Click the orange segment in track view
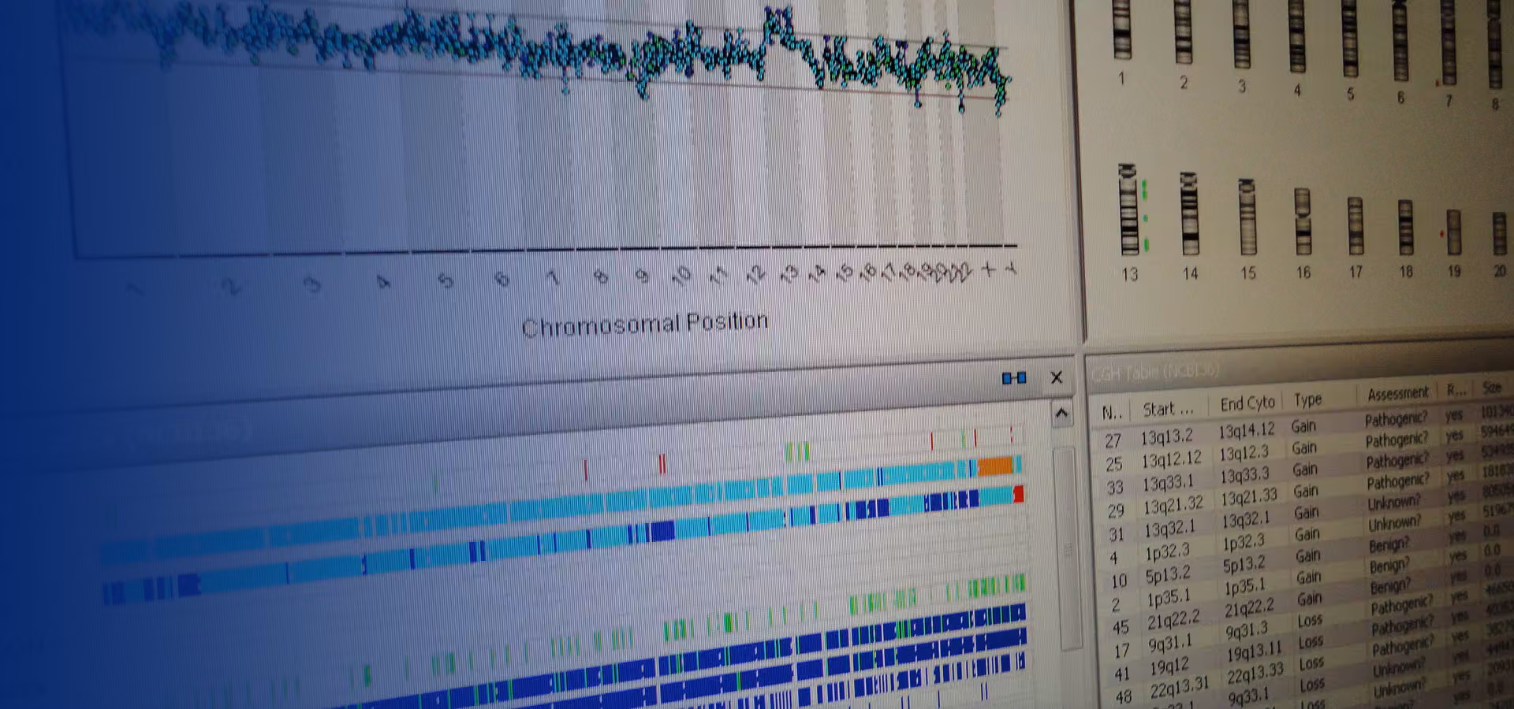The image size is (1514, 709). click(x=994, y=466)
